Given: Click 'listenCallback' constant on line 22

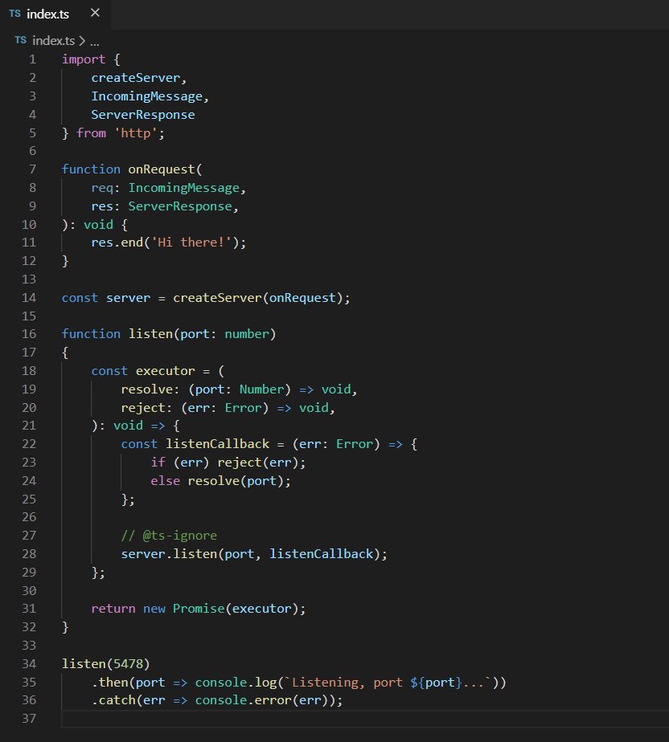Looking at the screenshot, I should [x=217, y=444].
